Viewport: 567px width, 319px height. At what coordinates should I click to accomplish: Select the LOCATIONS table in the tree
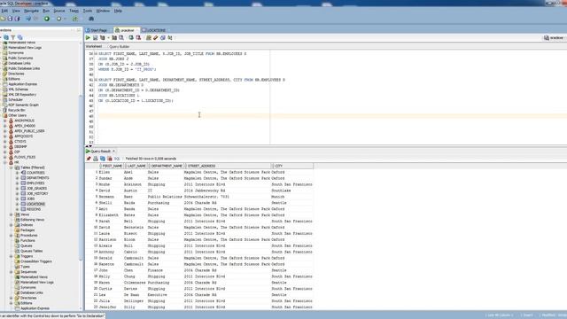(35, 204)
